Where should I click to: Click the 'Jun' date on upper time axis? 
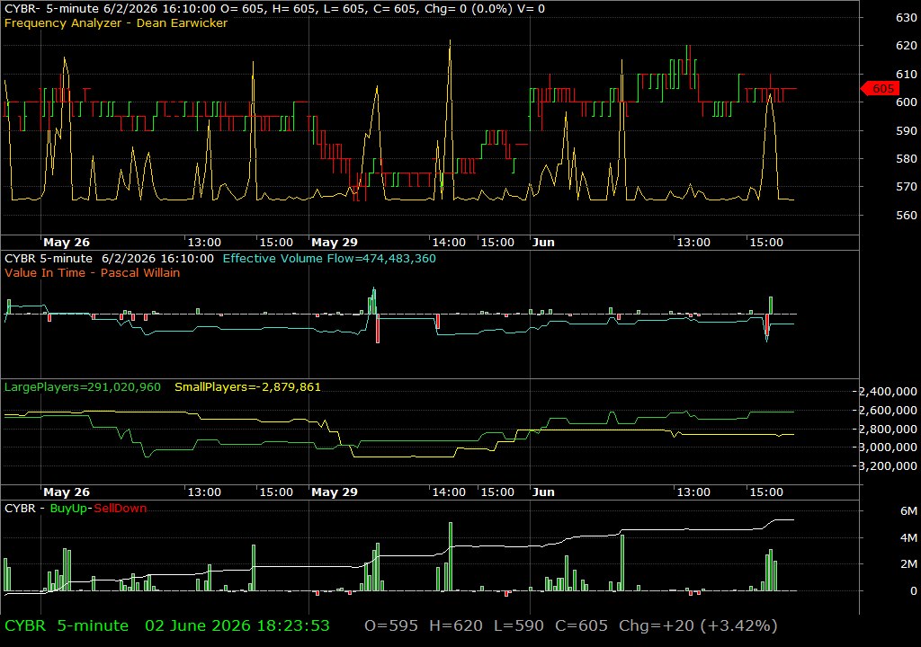[x=543, y=242]
